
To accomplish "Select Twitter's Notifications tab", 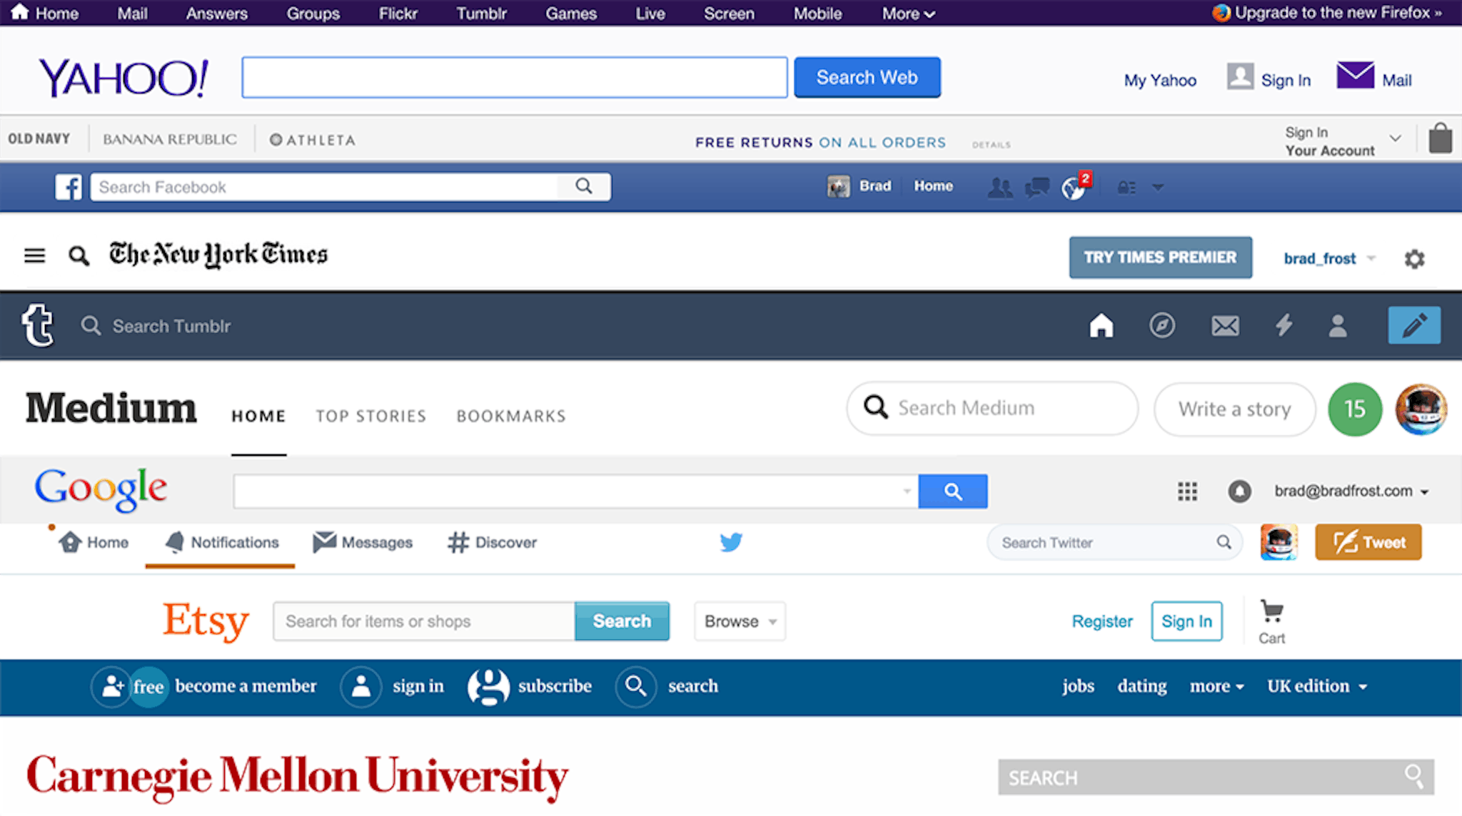I will point(221,543).
